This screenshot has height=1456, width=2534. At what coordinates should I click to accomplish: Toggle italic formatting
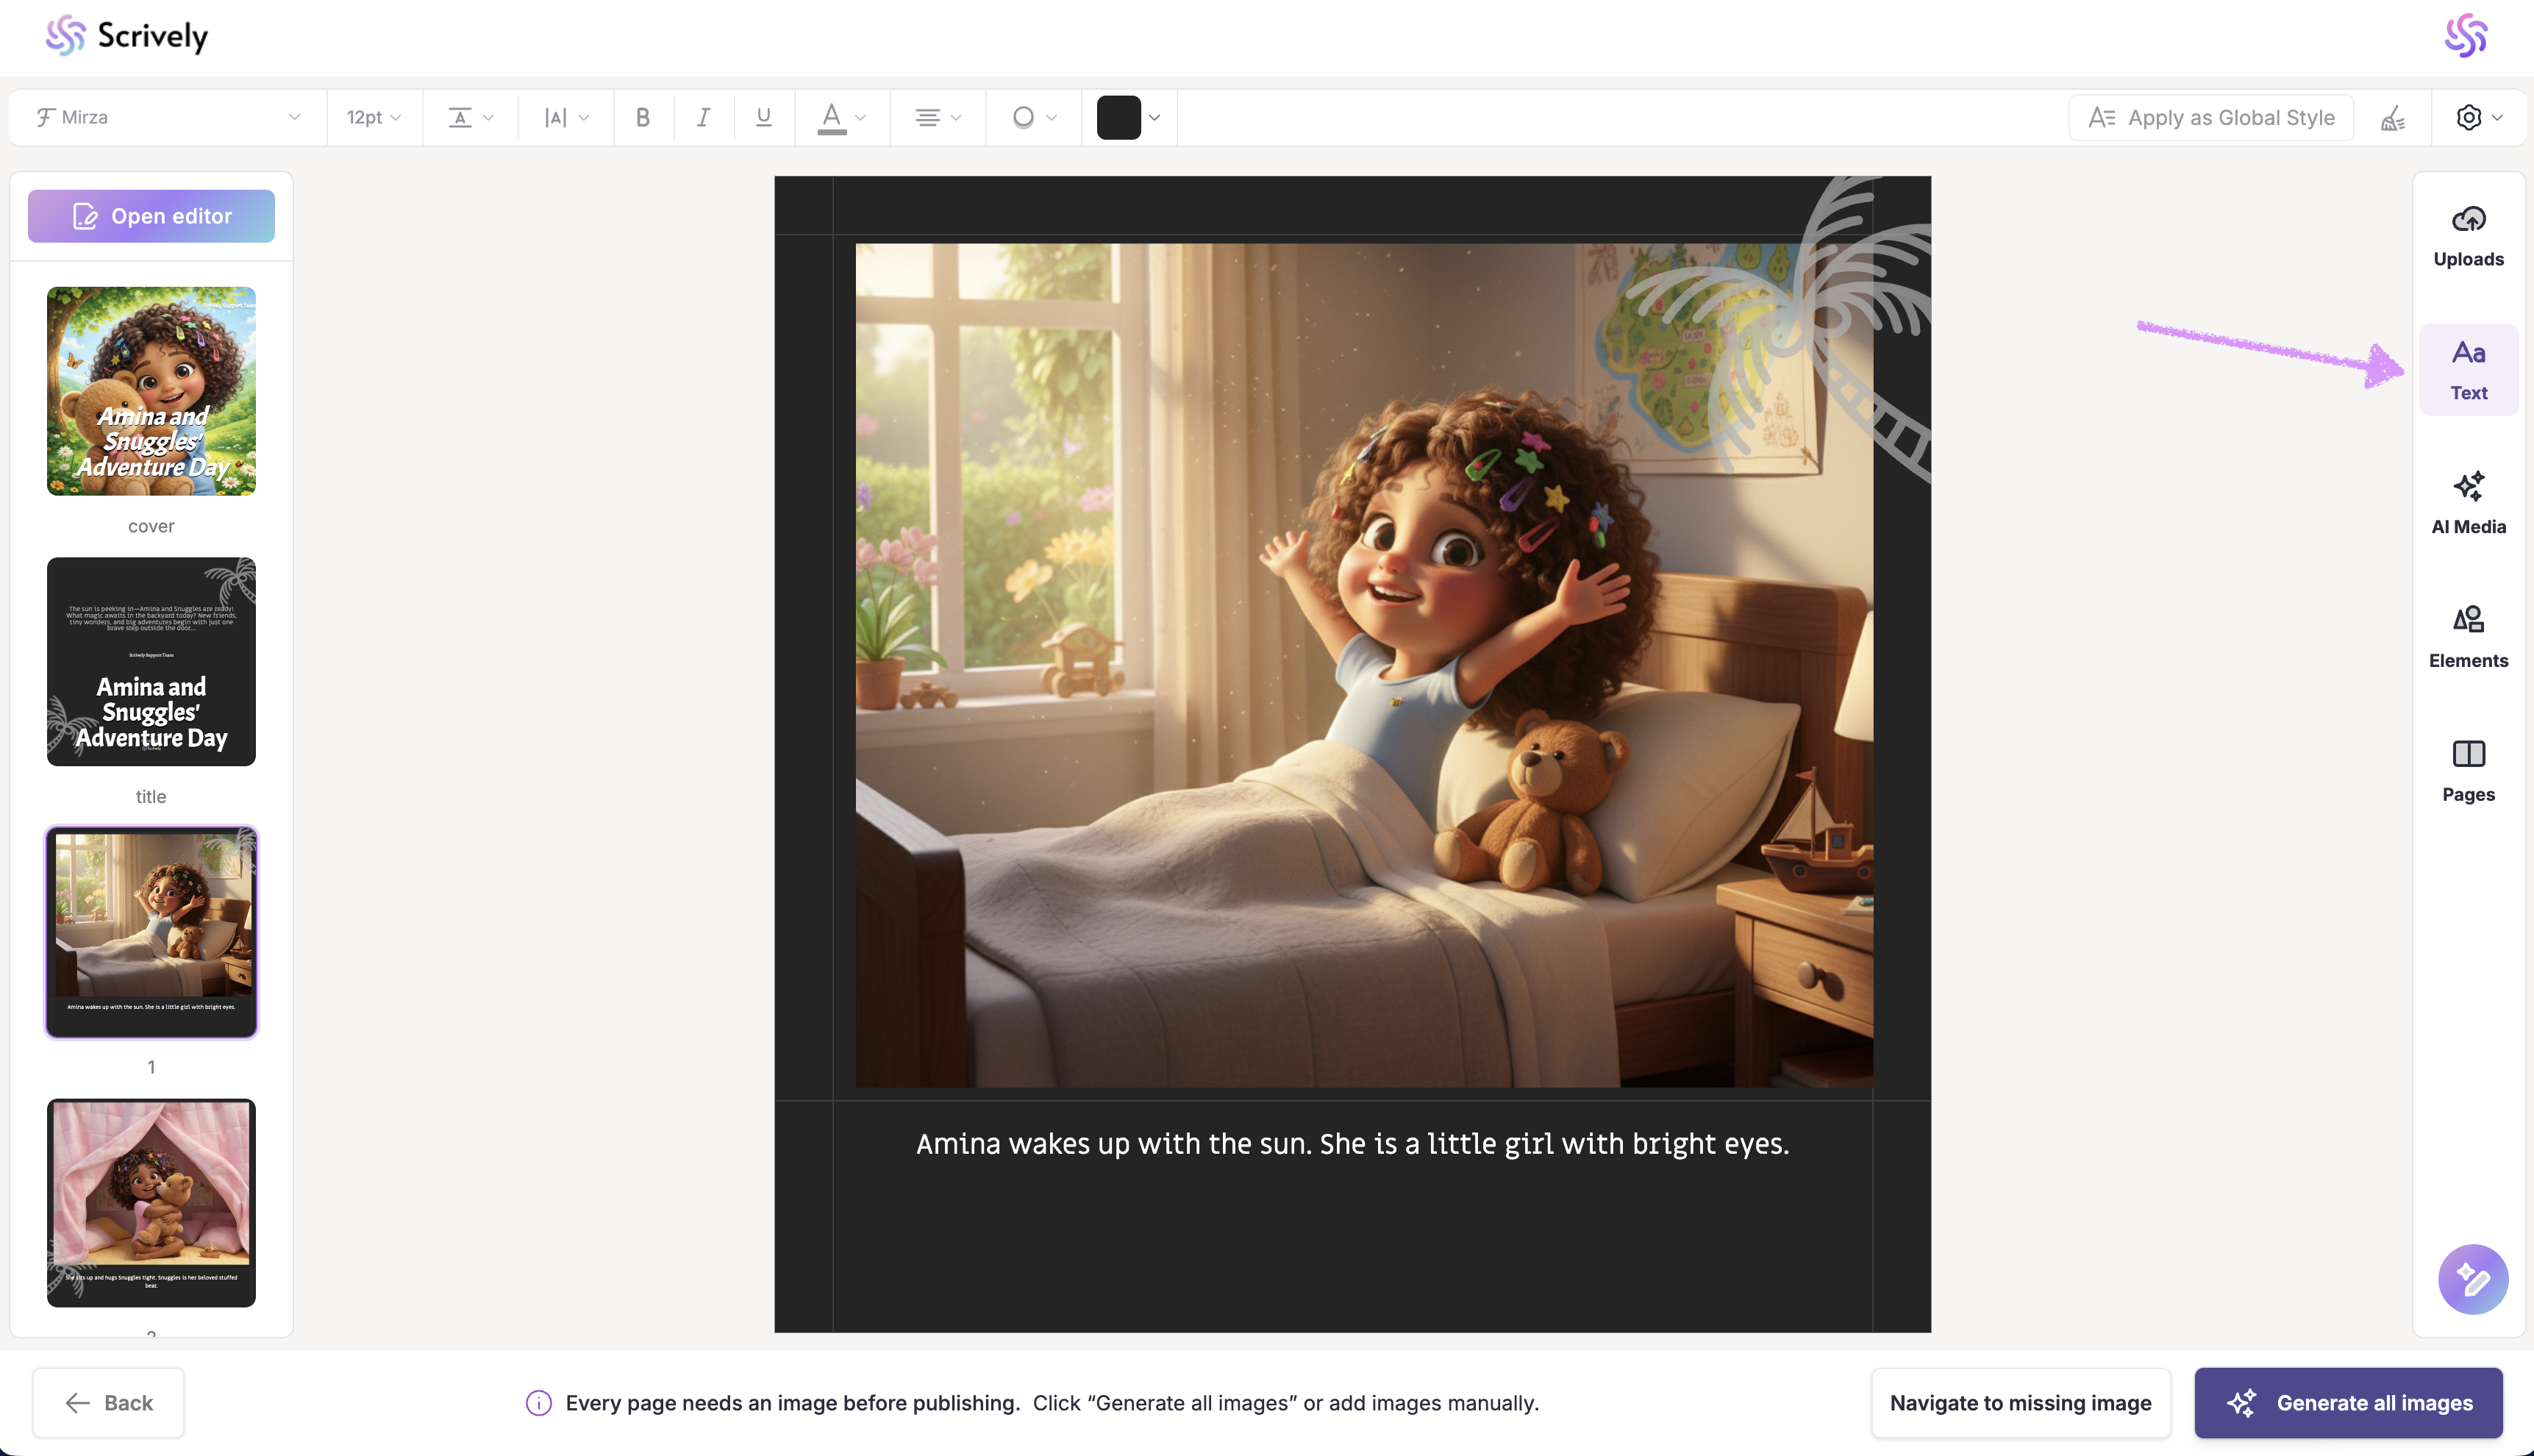click(703, 118)
